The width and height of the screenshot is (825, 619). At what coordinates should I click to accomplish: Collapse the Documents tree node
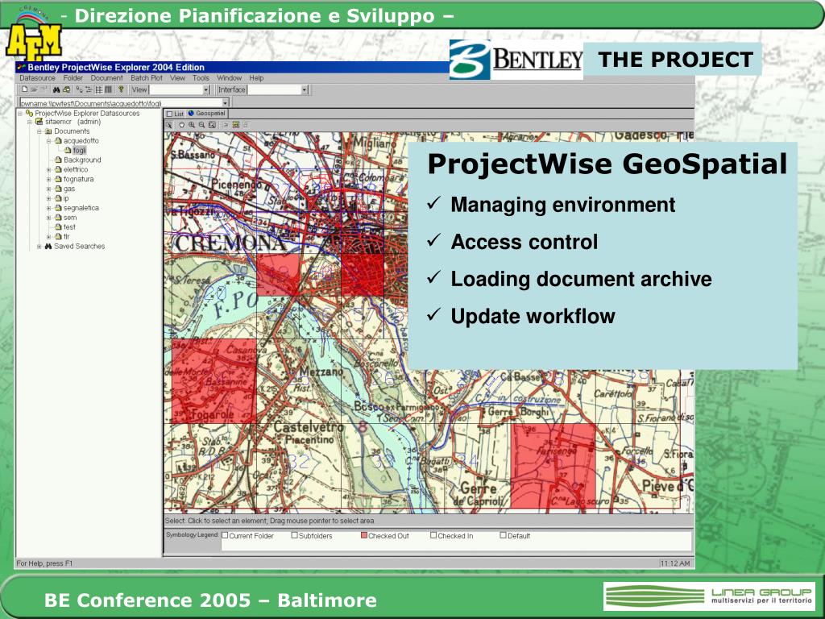(x=39, y=131)
